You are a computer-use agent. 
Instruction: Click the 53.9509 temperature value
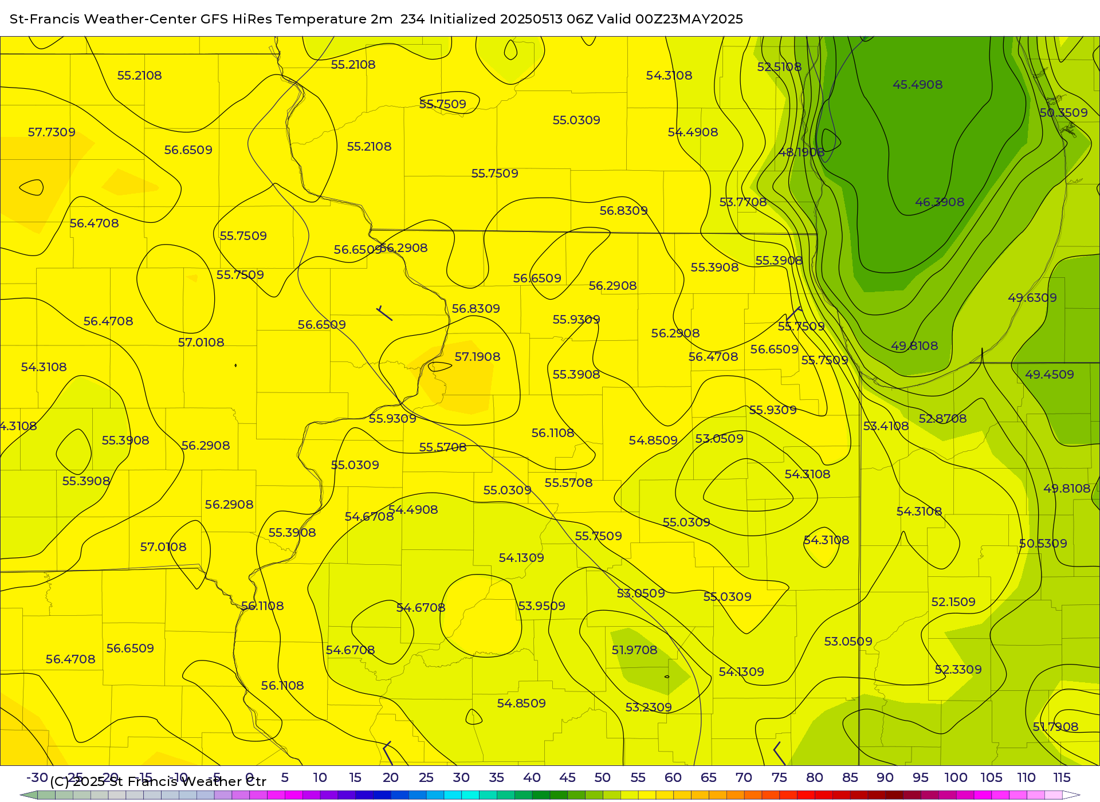click(x=541, y=606)
